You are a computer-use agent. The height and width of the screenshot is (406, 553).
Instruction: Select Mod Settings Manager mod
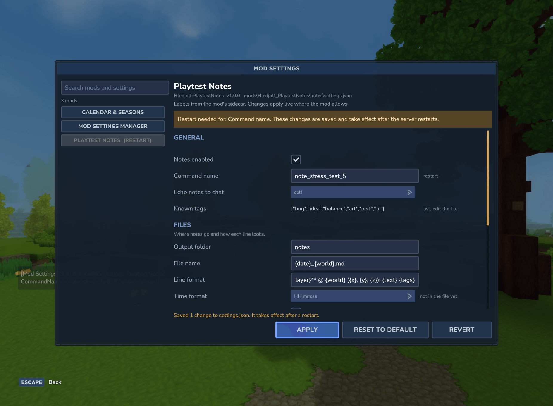click(113, 126)
